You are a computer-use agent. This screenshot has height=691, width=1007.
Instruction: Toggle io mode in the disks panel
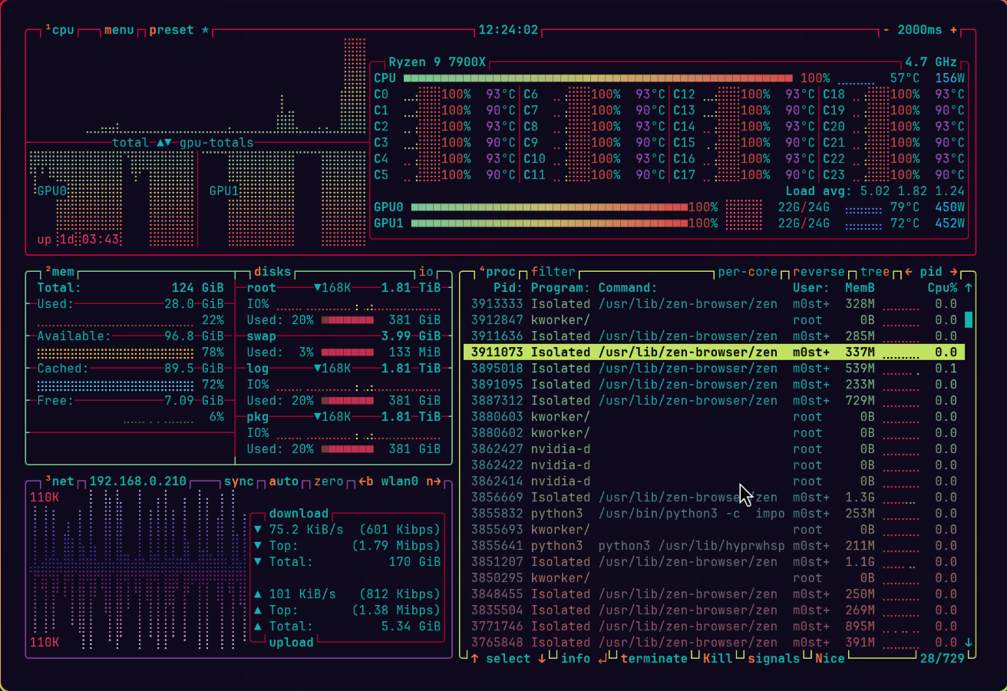coord(425,272)
